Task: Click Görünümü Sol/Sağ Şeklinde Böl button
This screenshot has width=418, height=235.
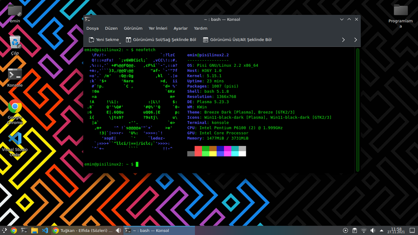Action: click(161, 40)
